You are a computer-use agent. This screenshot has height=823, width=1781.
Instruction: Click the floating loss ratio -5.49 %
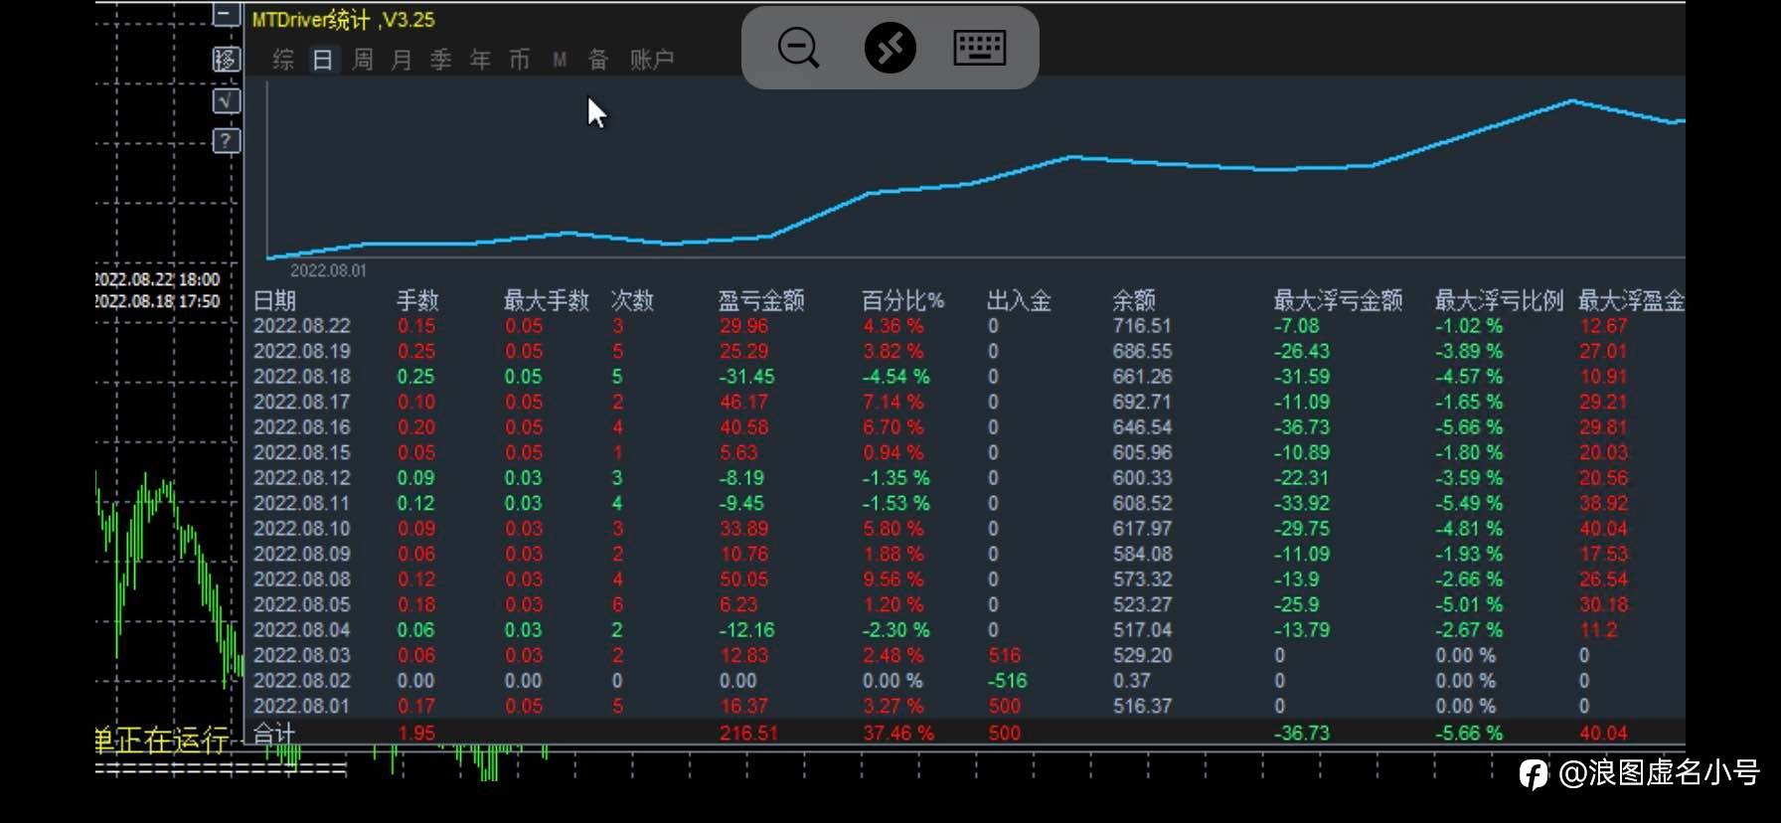(x=1469, y=504)
